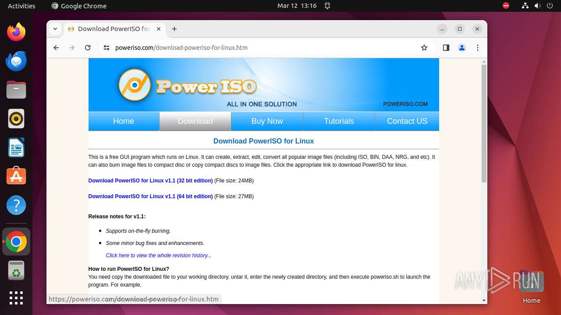Launch LibreOffice Writer from the dock
Viewport: 561px width, 315px height.
click(16, 147)
